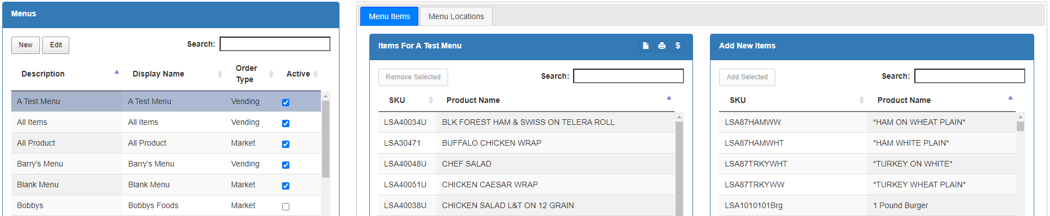Click the document export icon in Items panel
This screenshot has height=216, width=1050.
click(646, 46)
